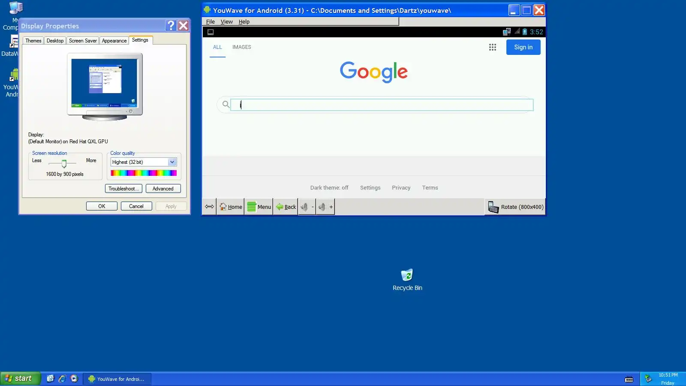
Task: Open the Help menu in YouWave
Action: pyautogui.click(x=244, y=21)
